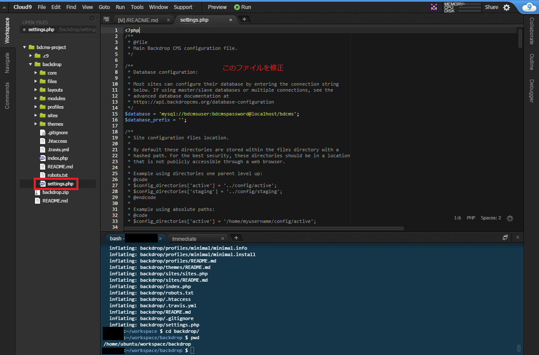Expand the profiles folder
Screen dimensions: 539x355
[x=37, y=107]
